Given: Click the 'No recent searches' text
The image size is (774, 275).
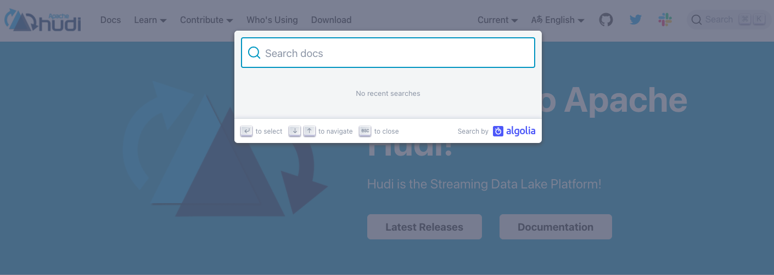Looking at the screenshot, I should point(388,93).
